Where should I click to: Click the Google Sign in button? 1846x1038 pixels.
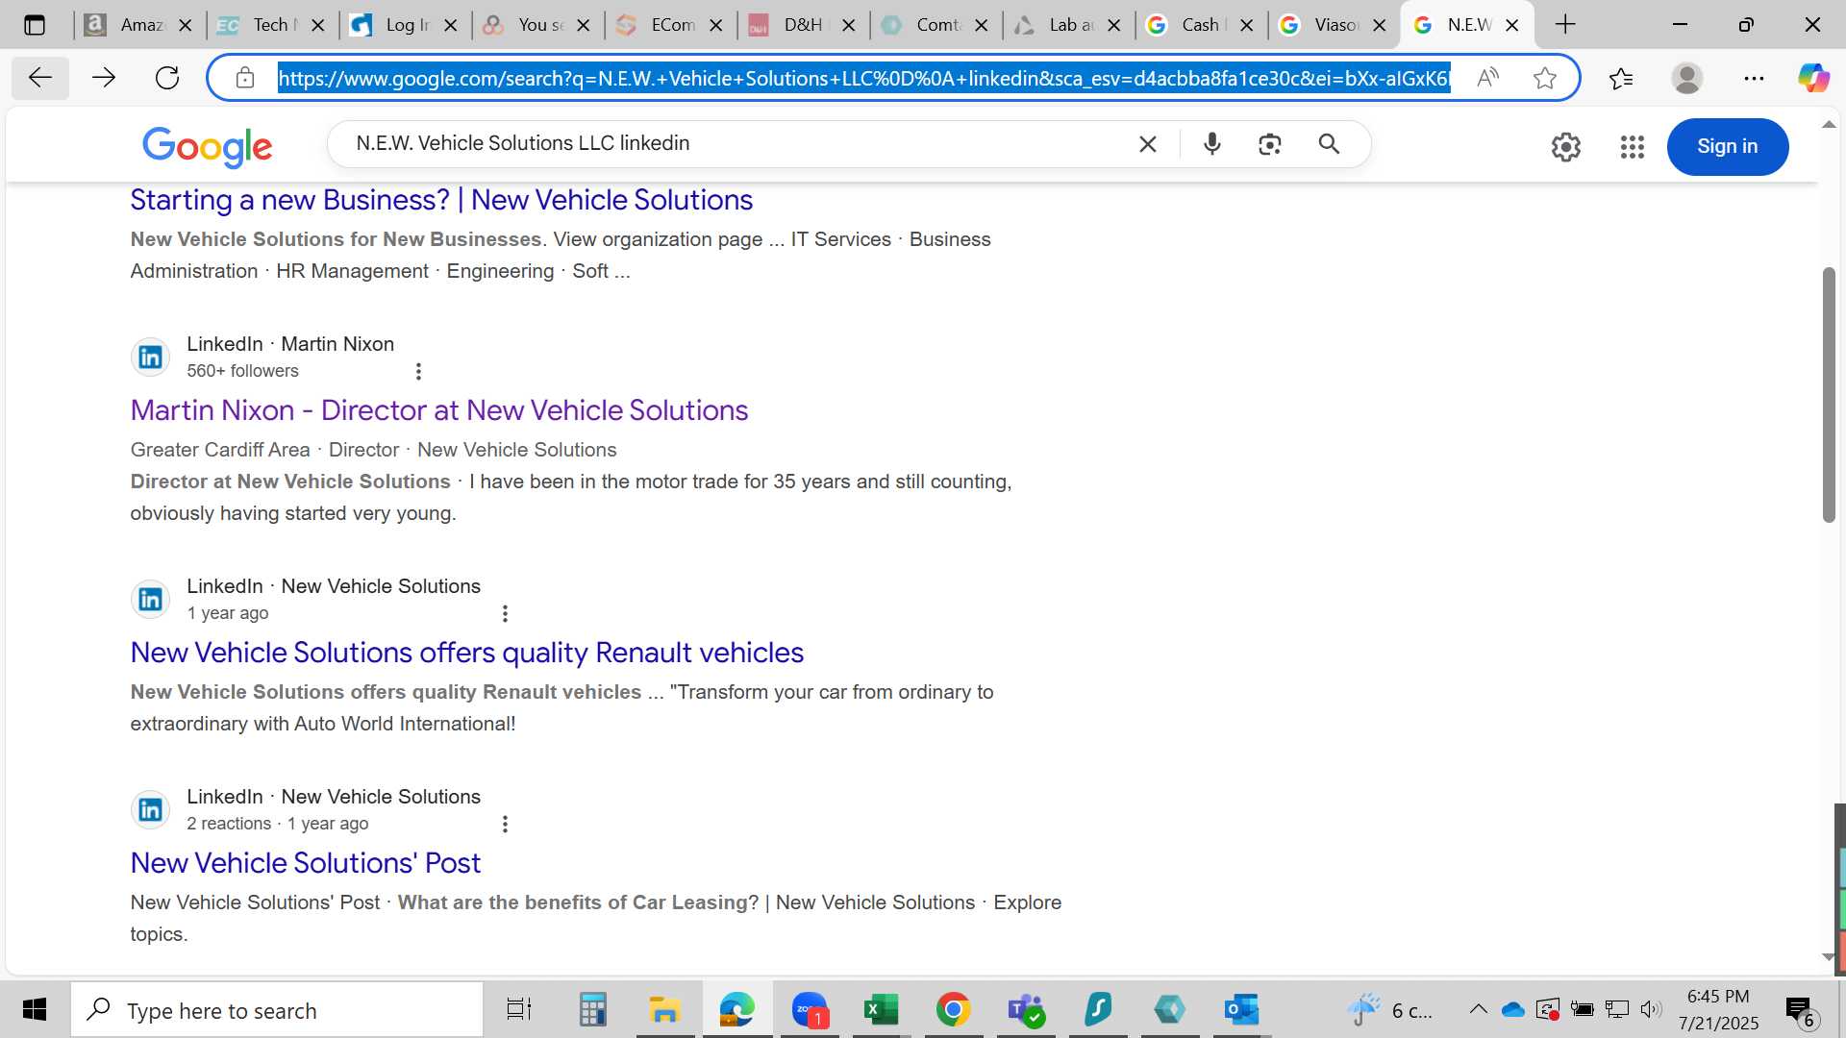tap(1728, 147)
